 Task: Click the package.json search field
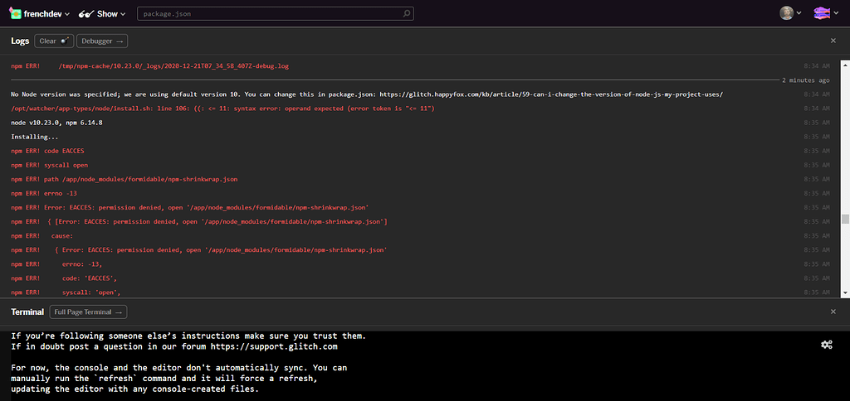pos(276,13)
